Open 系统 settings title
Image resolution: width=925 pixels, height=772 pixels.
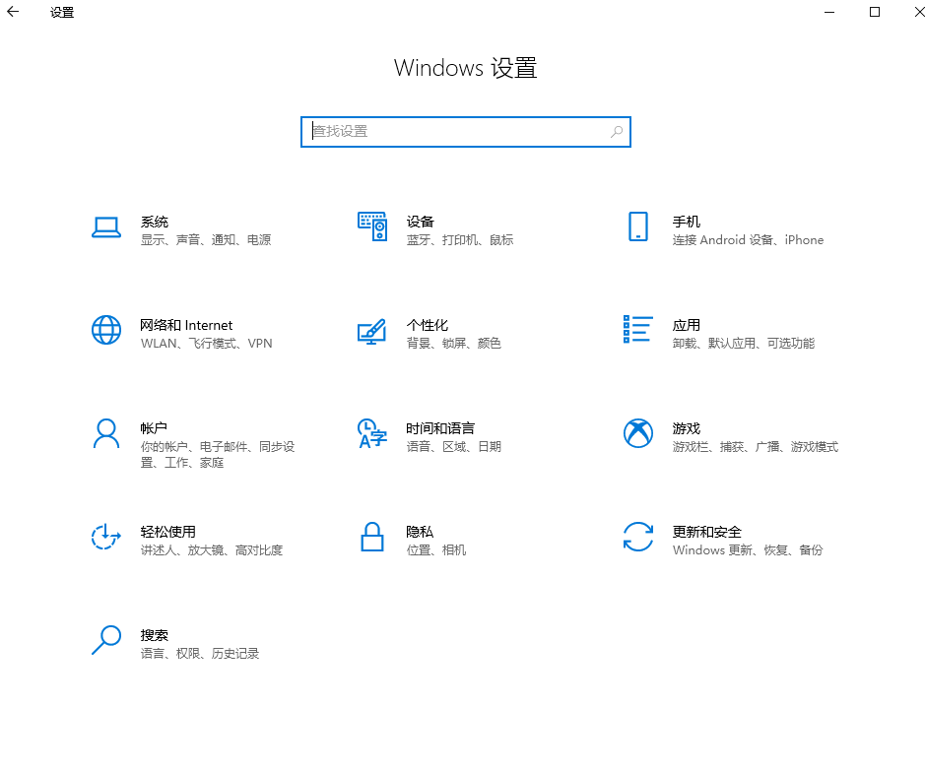[x=155, y=222]
